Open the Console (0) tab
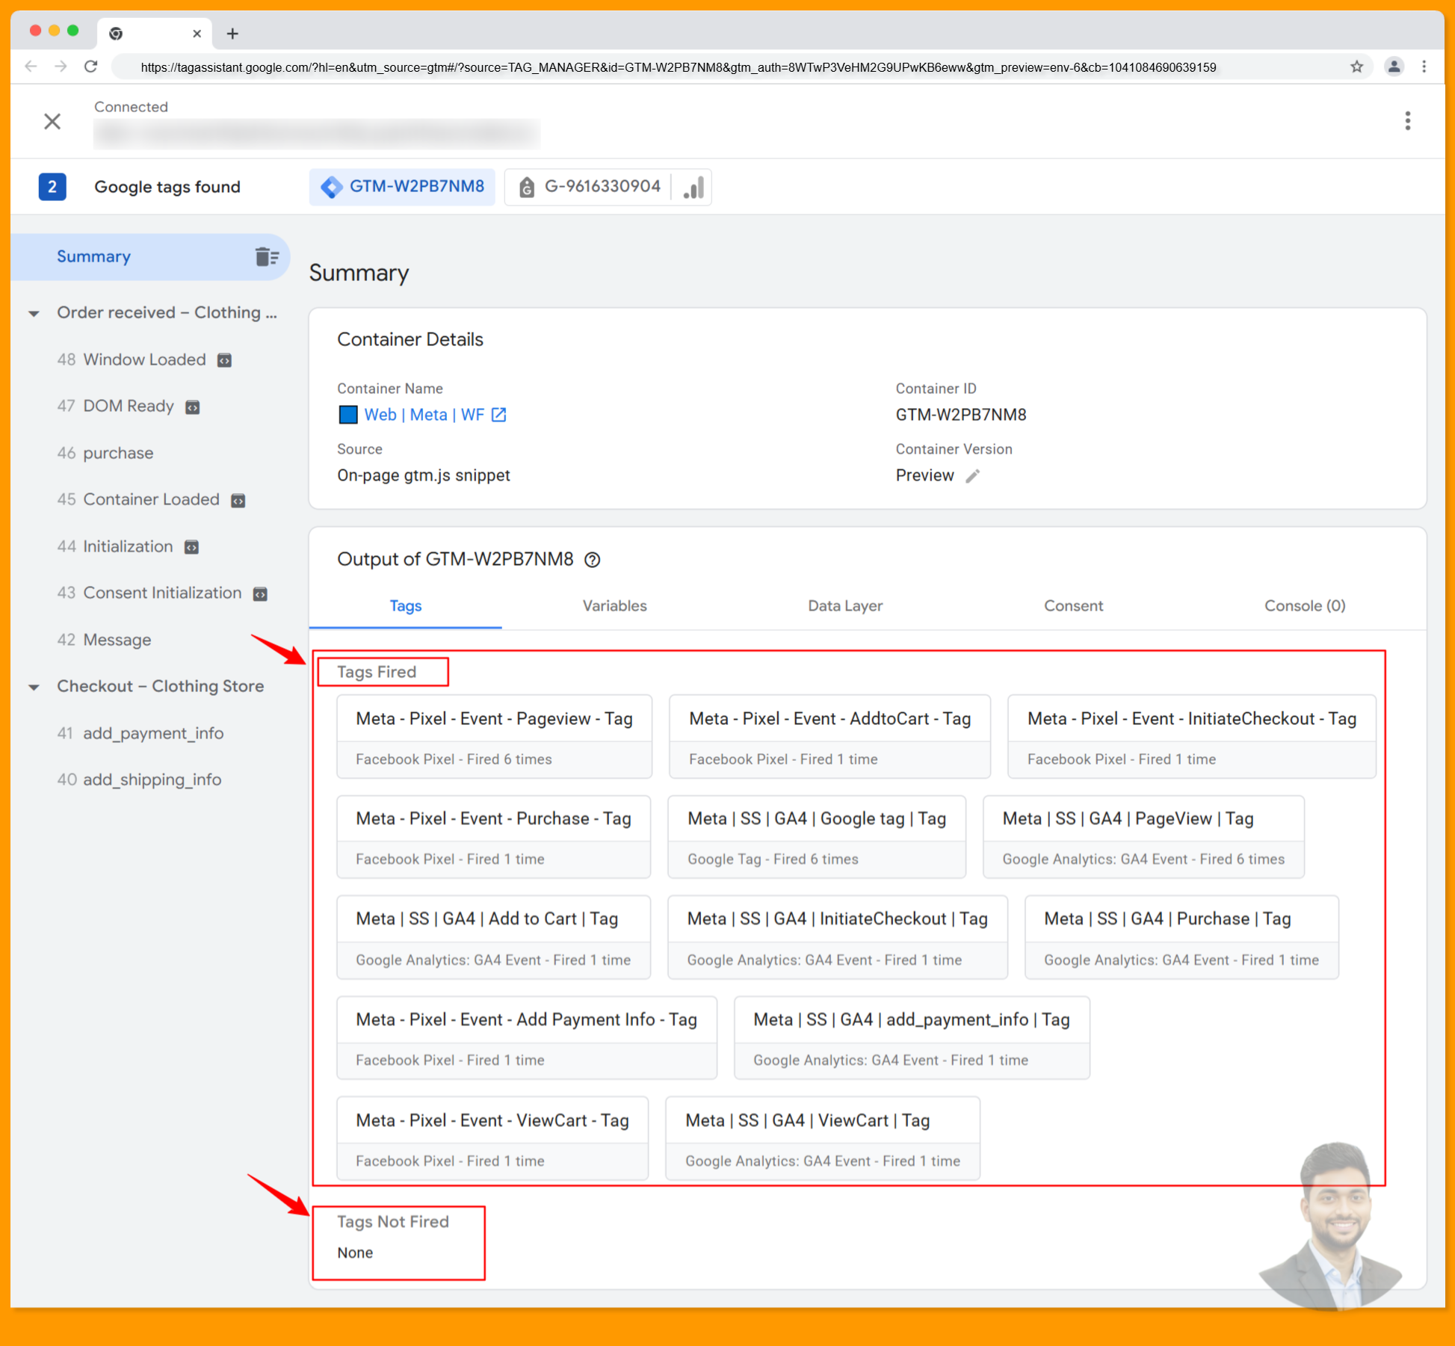 coord(1304,606)
